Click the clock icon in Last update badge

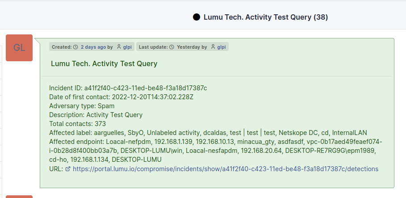pos(172,47)
